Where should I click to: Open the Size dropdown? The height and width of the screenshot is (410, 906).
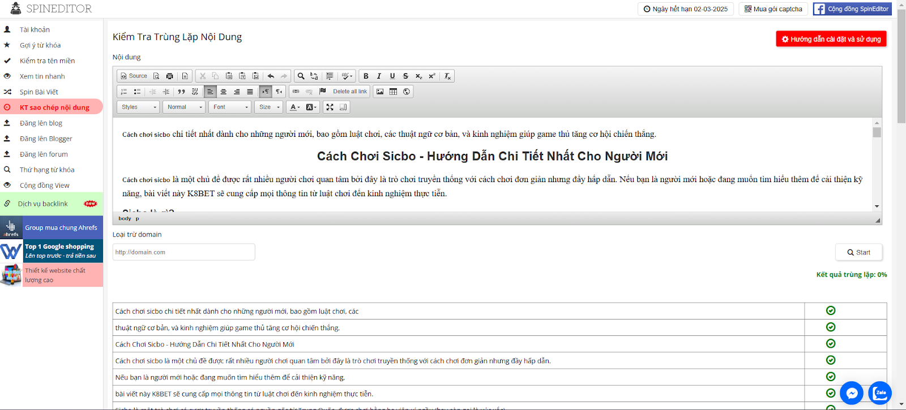coord(269,107)
